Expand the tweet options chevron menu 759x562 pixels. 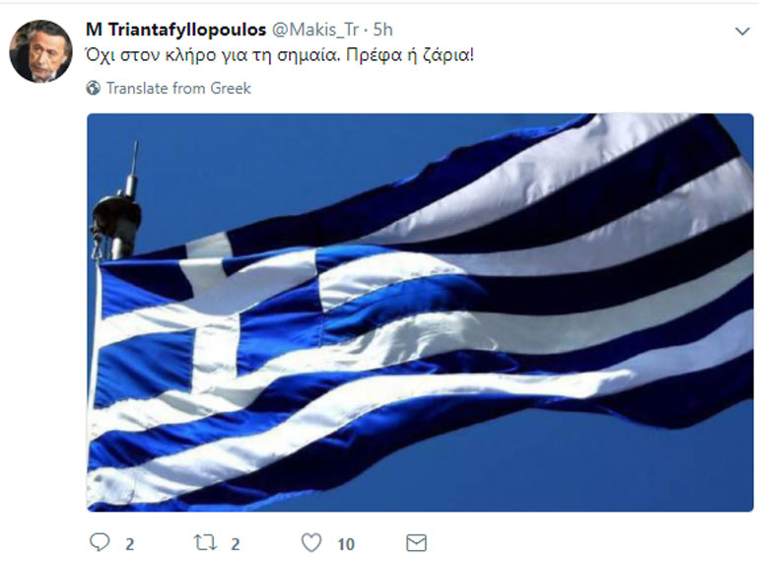(742, 32)
